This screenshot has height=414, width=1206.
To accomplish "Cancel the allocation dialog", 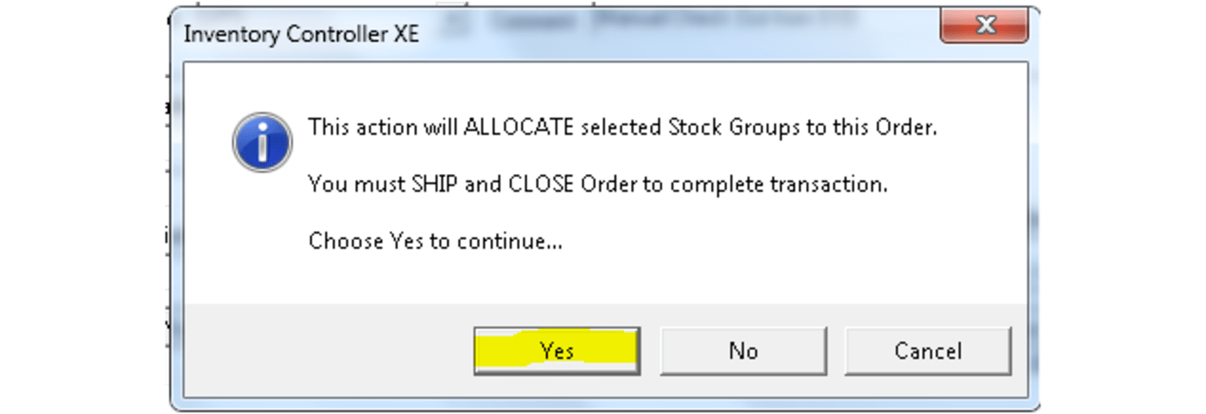I will [928, 351].
